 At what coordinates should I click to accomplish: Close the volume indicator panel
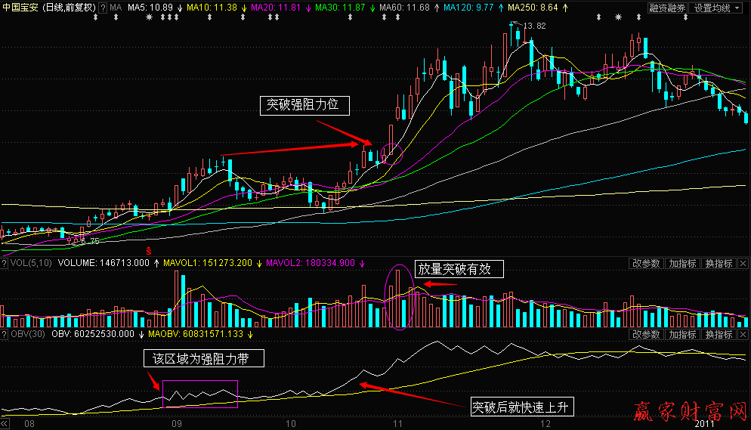point(743,264)
